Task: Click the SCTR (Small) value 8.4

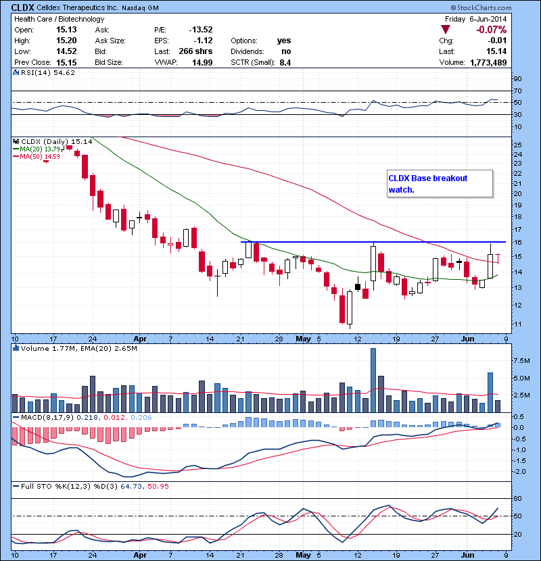Action: coord(285,63)
